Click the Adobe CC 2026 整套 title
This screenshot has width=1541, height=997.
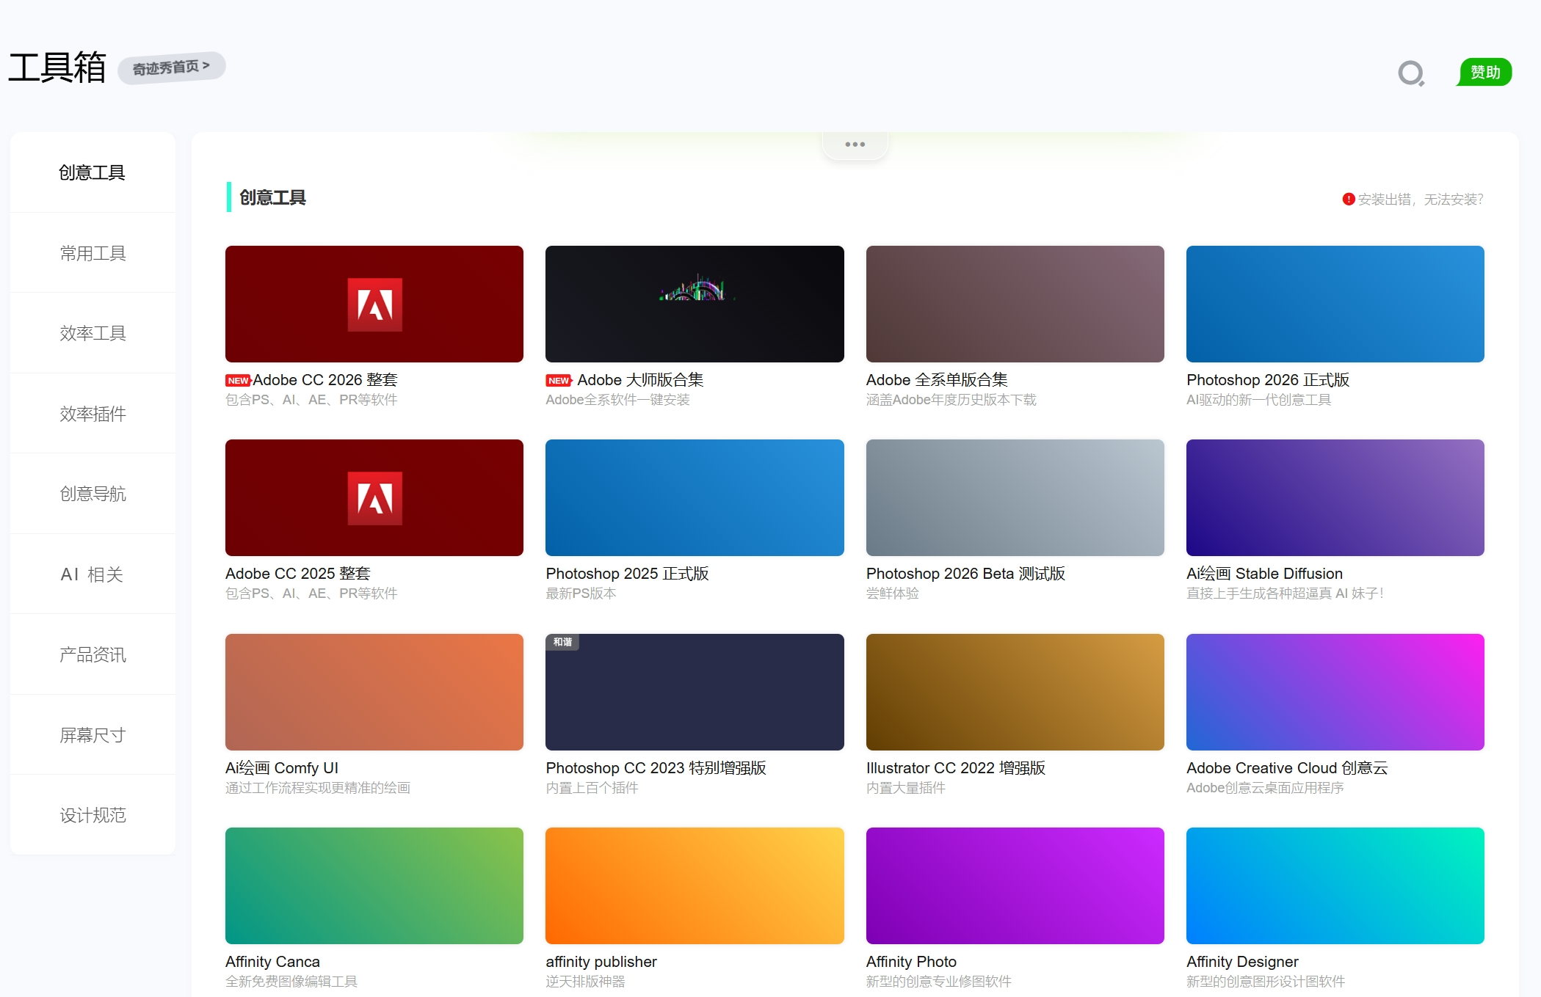[325, 380]
